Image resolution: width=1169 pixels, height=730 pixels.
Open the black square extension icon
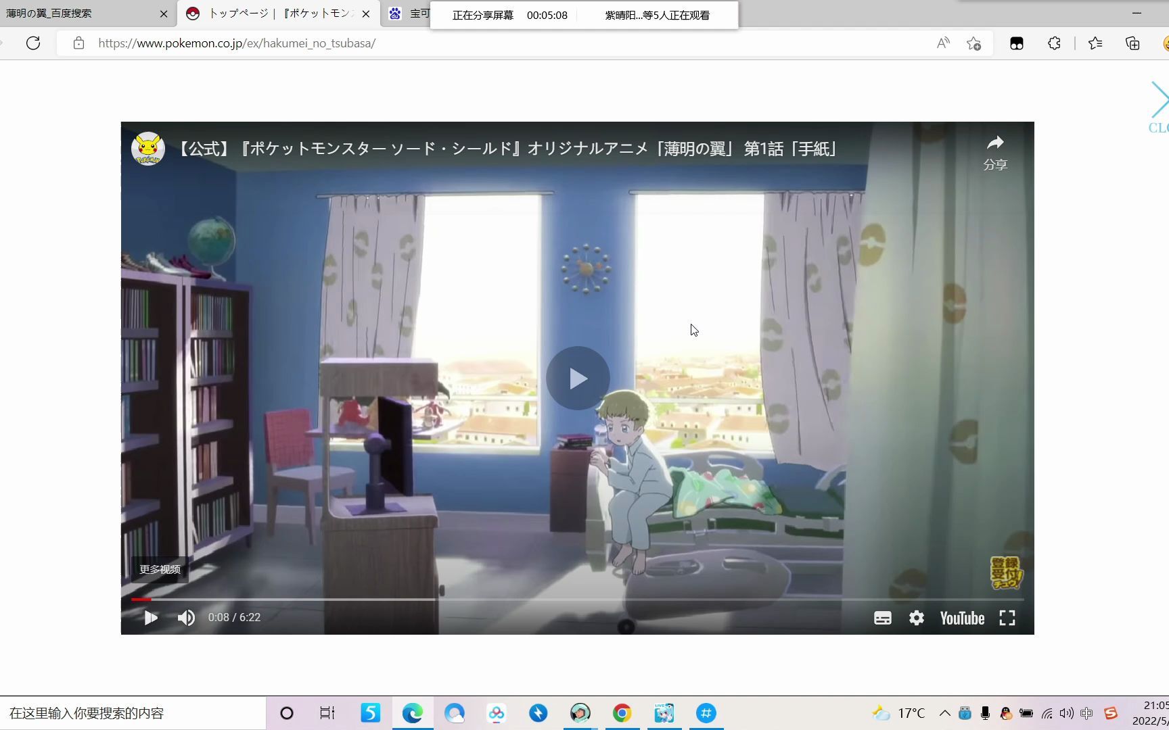[1016, 43]
